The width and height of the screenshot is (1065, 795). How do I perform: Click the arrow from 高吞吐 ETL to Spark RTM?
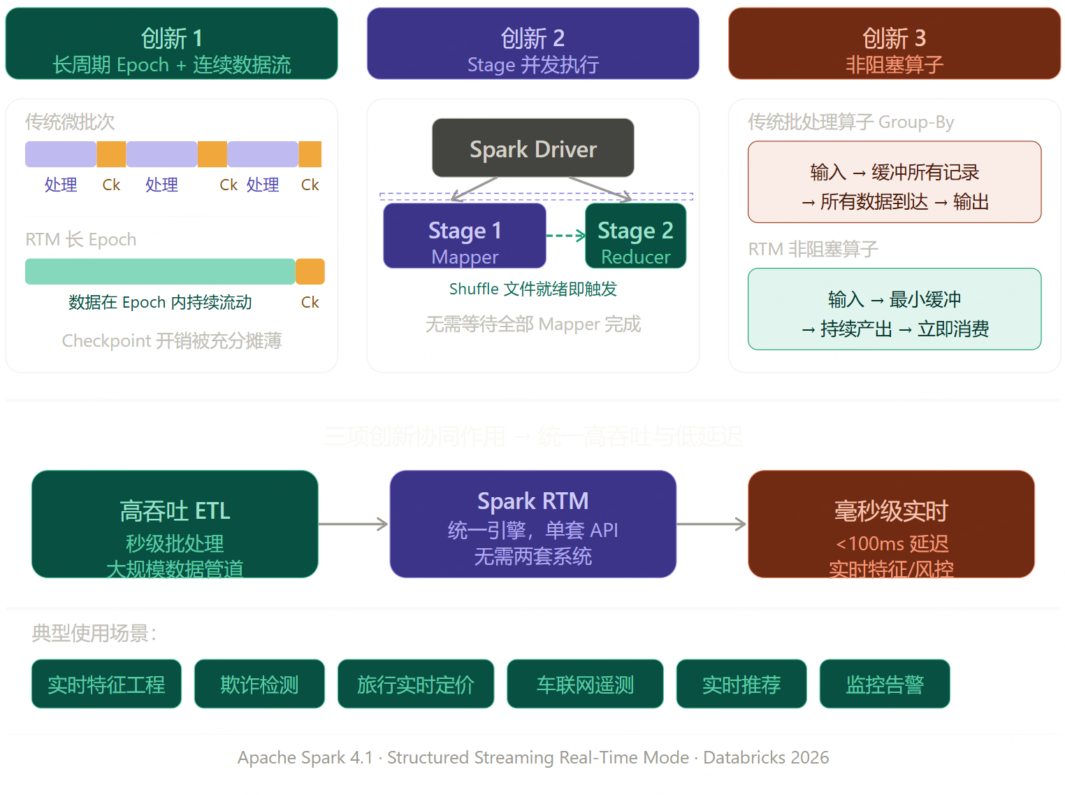[354, 524]
